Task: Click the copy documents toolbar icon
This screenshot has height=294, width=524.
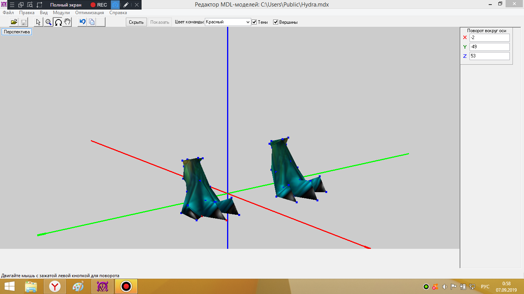Action: point(92,22)
